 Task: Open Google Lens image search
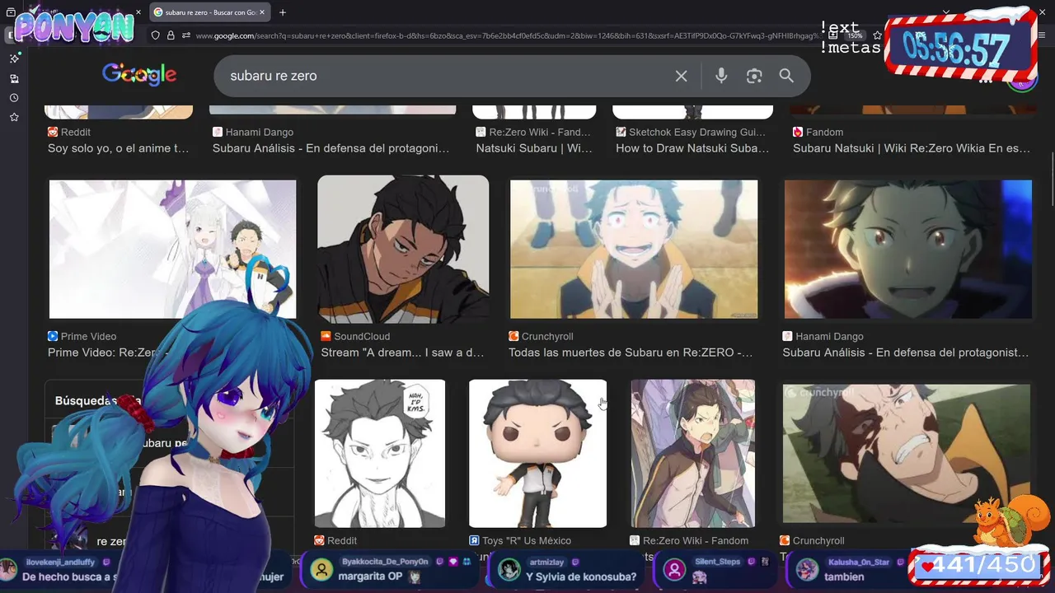pyautogui.click(x=754, y=76)
